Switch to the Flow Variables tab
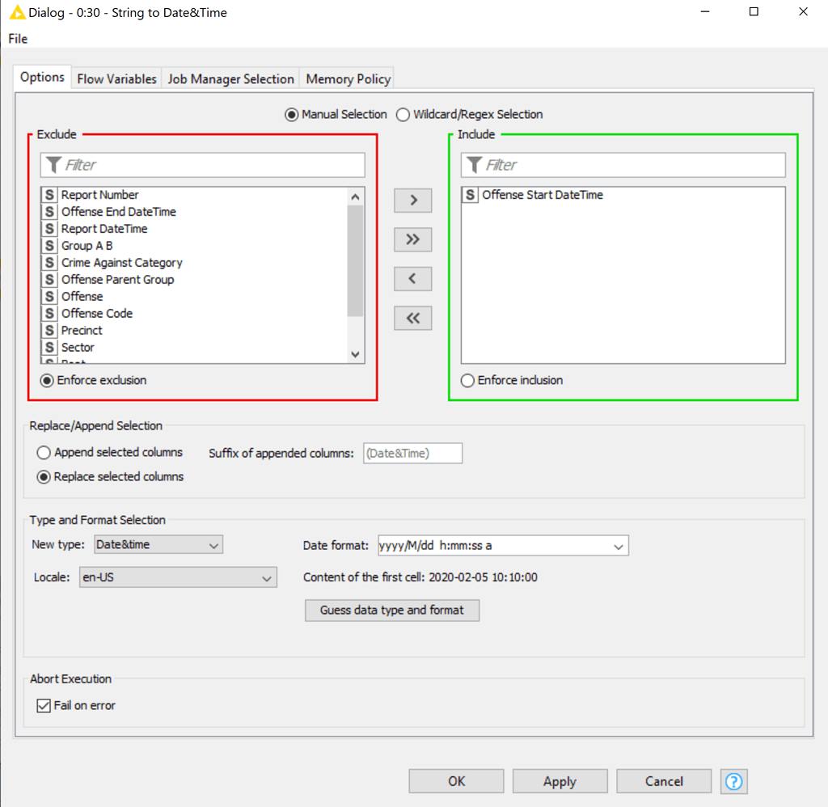828x807 pixels. (x=116, y=78)
